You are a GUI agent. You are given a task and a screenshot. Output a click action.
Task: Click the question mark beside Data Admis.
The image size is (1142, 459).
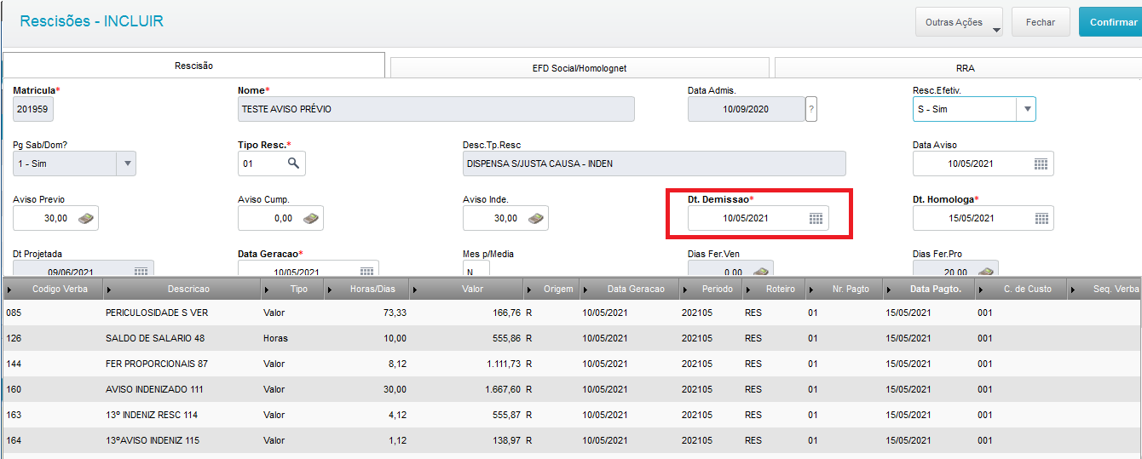pyautogui.click(x=810, y=109)
